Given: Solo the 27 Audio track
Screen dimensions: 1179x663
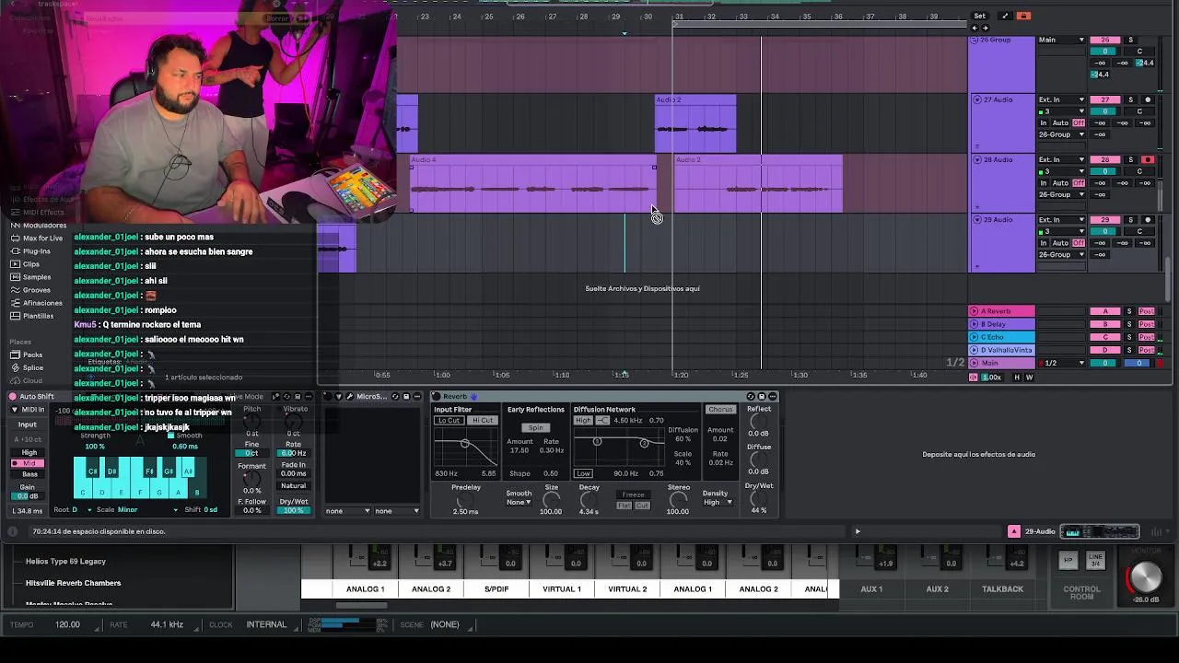Looking at the screenshot, I should point(1130,99).
